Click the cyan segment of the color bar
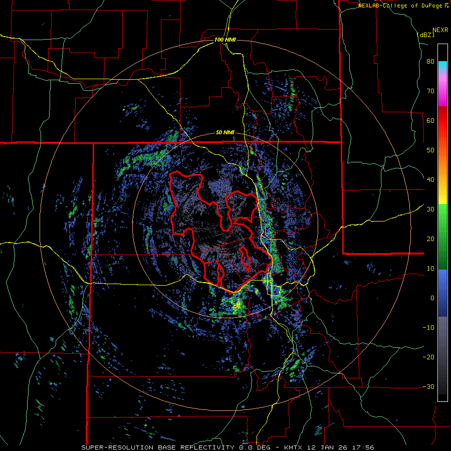451x451 pixels. click(x=442, y=65)
